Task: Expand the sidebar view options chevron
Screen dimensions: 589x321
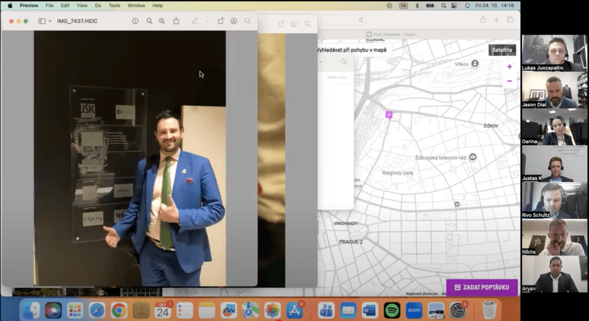Action: pyautogui.click(x=50, y=21)
